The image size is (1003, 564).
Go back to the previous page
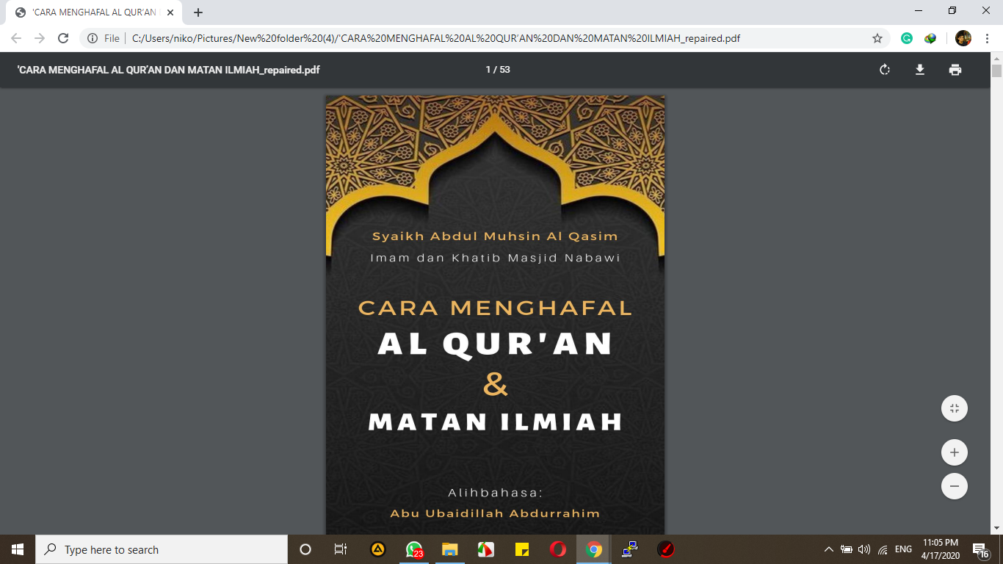coord(16,38)
